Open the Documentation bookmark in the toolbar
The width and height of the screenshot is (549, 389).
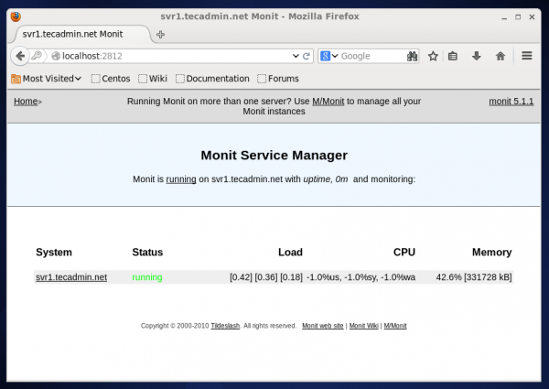[211, 79]
